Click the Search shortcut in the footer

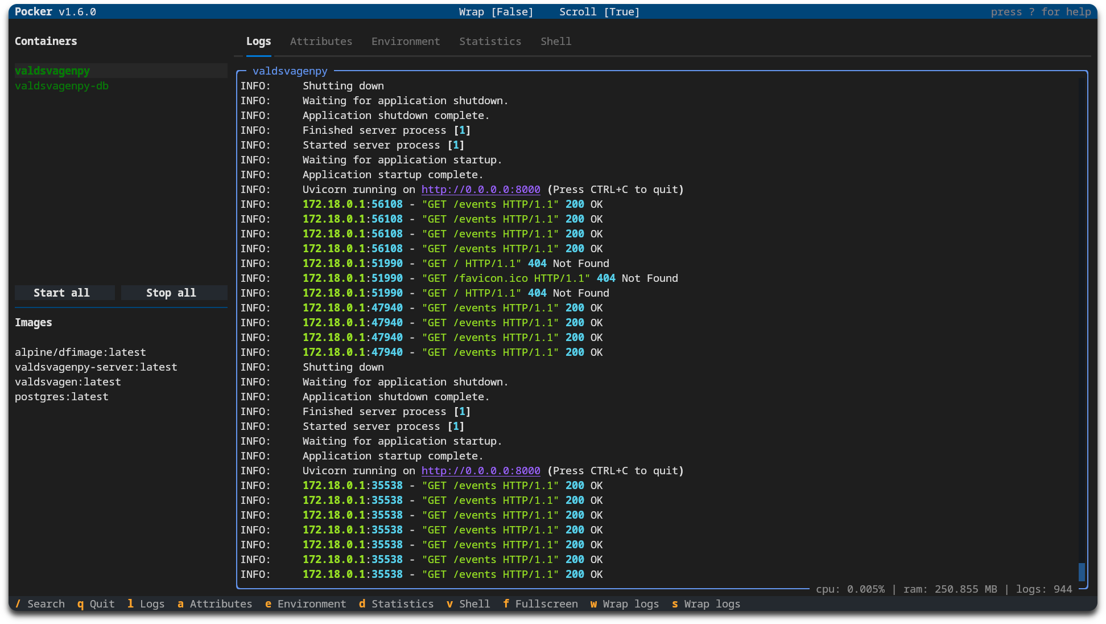point(40,604)
